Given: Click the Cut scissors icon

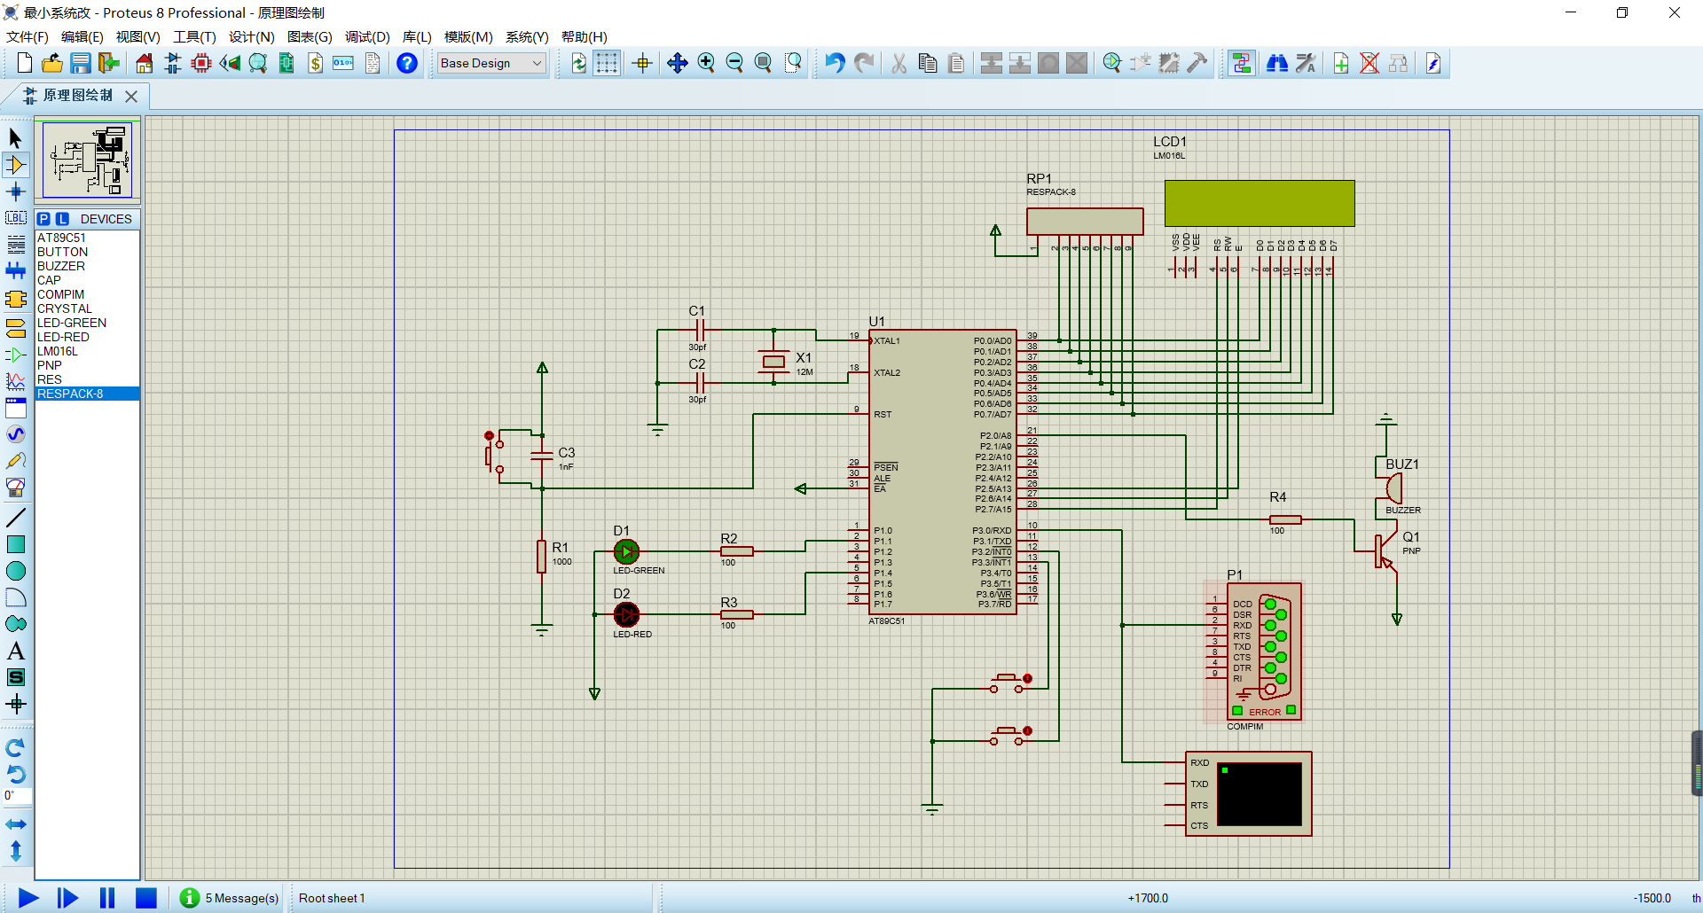Looking at the screenshot, I should tap(899, 63).
